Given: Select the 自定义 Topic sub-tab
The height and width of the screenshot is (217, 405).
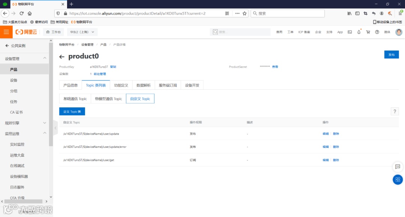Looking at the screenshot, I should click(140, 99).
